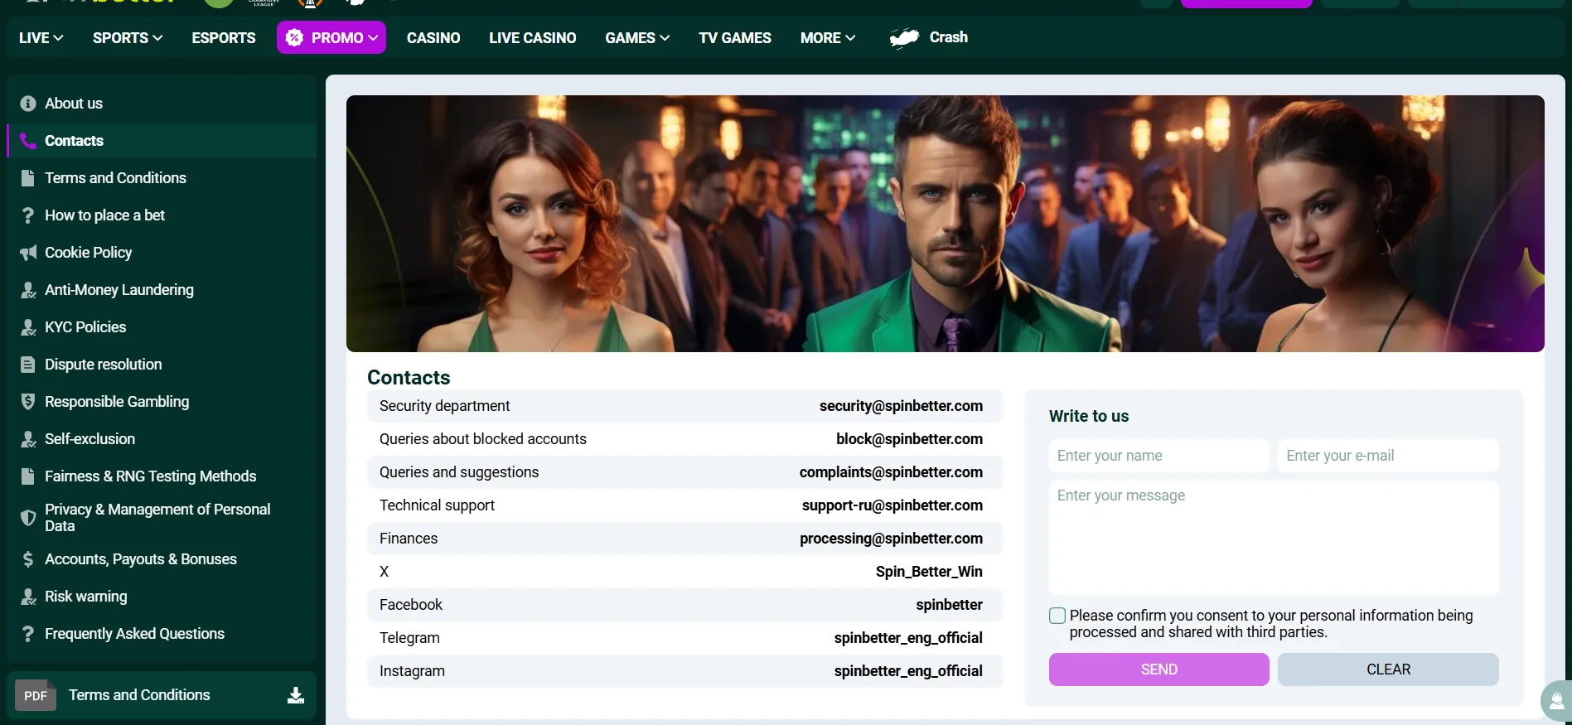Image resolution: width=1572 pixels, height=725 pixels.
Task: Open the Spin_Better_Win X profile
Action: [x=929, y=572]
